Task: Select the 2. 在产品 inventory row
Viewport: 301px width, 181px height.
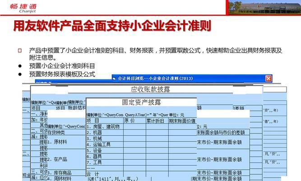Action: coord(66,159)
